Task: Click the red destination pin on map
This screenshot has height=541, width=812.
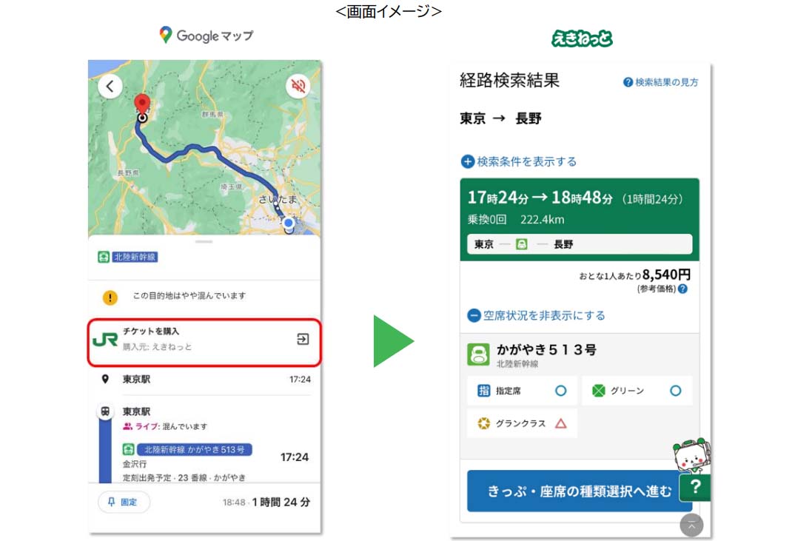Action: pyautogui.click(x=142, y=104)
